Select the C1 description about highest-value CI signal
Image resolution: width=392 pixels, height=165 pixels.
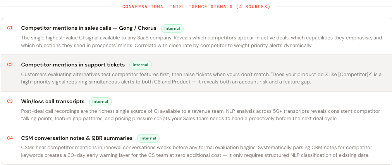click(x=201, y=41)
